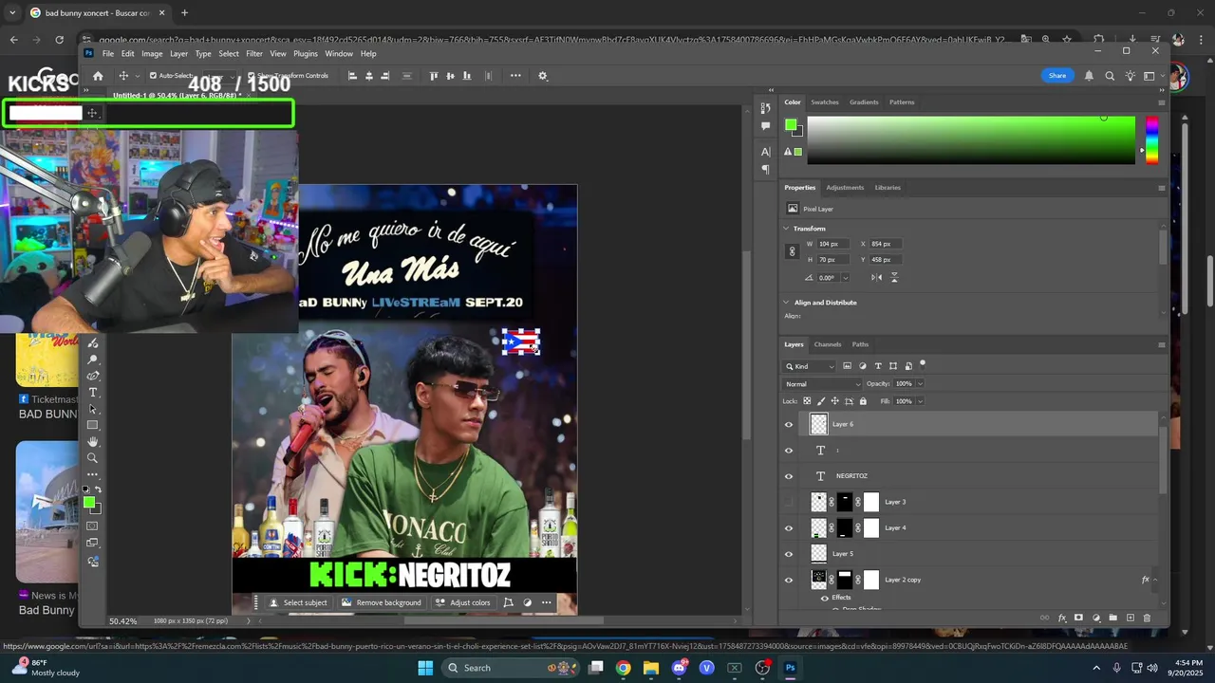This screenshot has height=683, width=1215.
Task: Click the Remove background button
Action: click(x=382, y=602)
